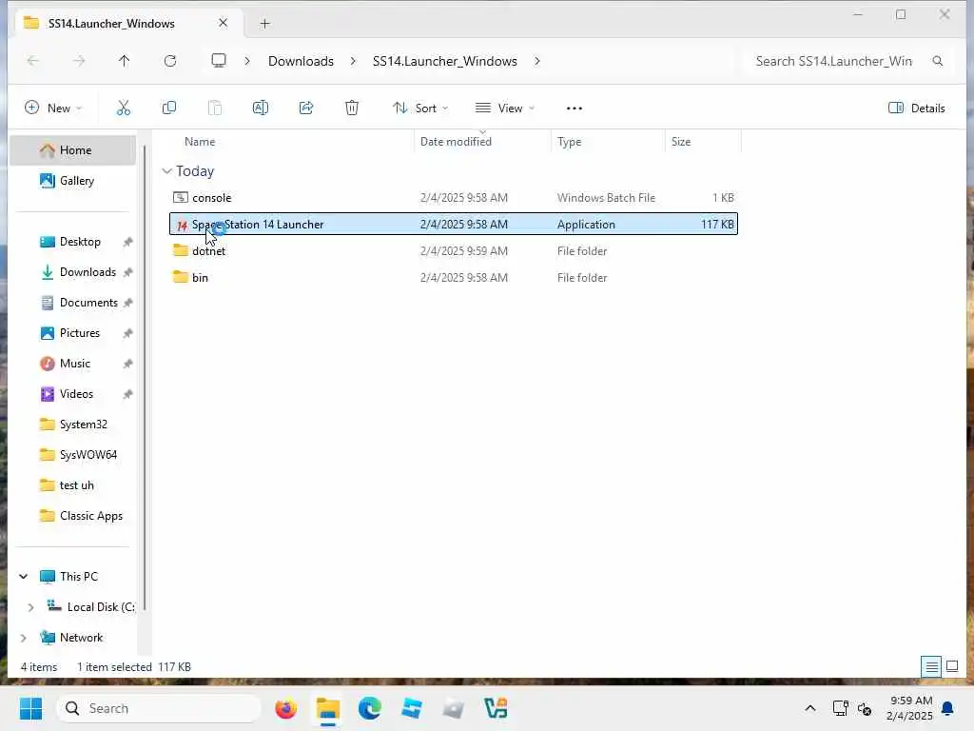Click the search magnifier icon in search box
Image resolution: width=974 pixels, height=731 pixels.
coord(937,61)
